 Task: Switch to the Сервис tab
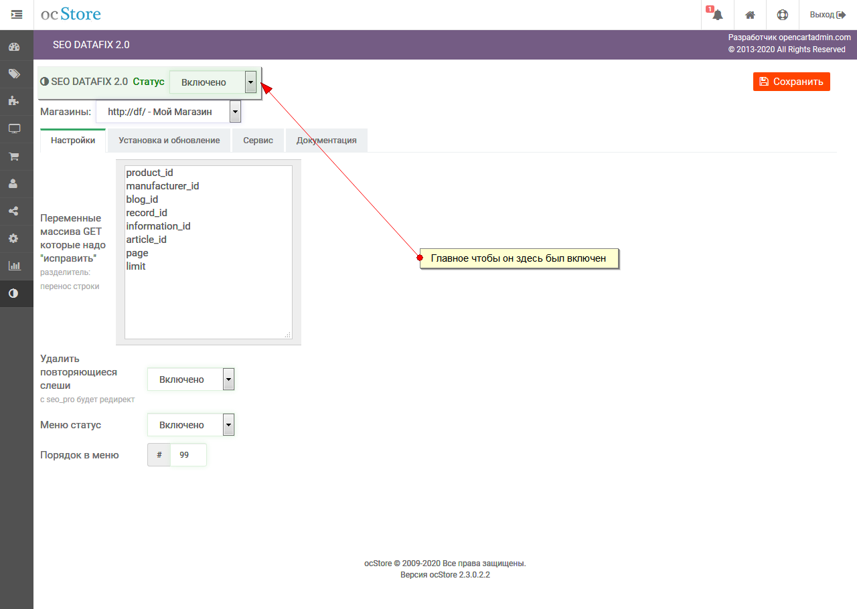(258, 141)
